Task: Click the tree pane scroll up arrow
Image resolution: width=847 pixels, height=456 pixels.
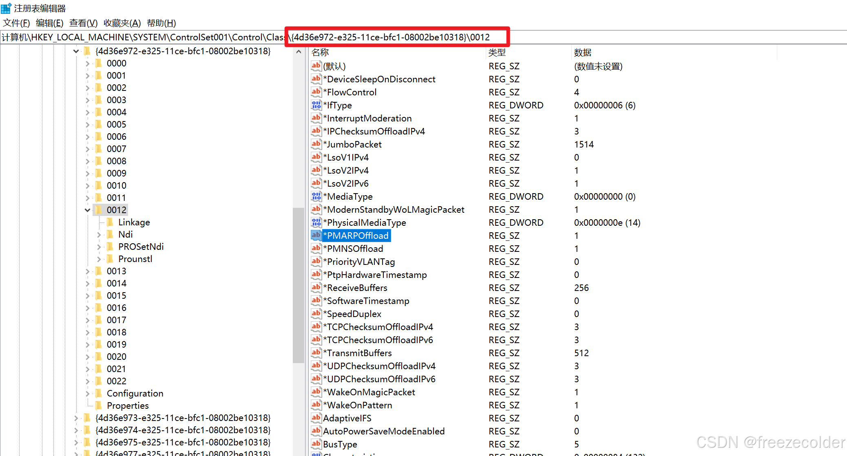Action: pos(299,52)
